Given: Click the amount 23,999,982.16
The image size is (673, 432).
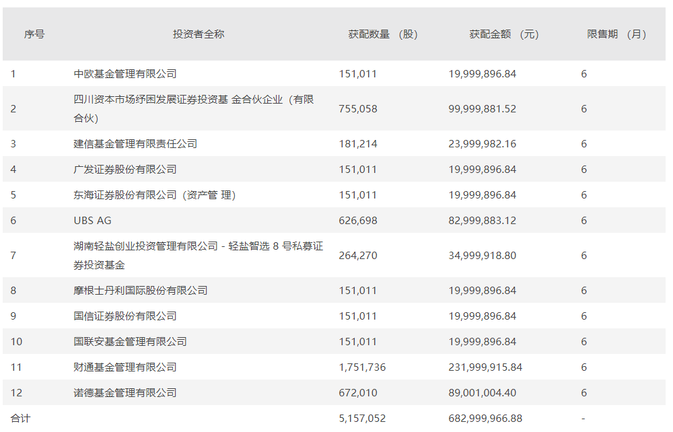Looking at the screenshot, I should pyautogui.click(x=483, y=144).
